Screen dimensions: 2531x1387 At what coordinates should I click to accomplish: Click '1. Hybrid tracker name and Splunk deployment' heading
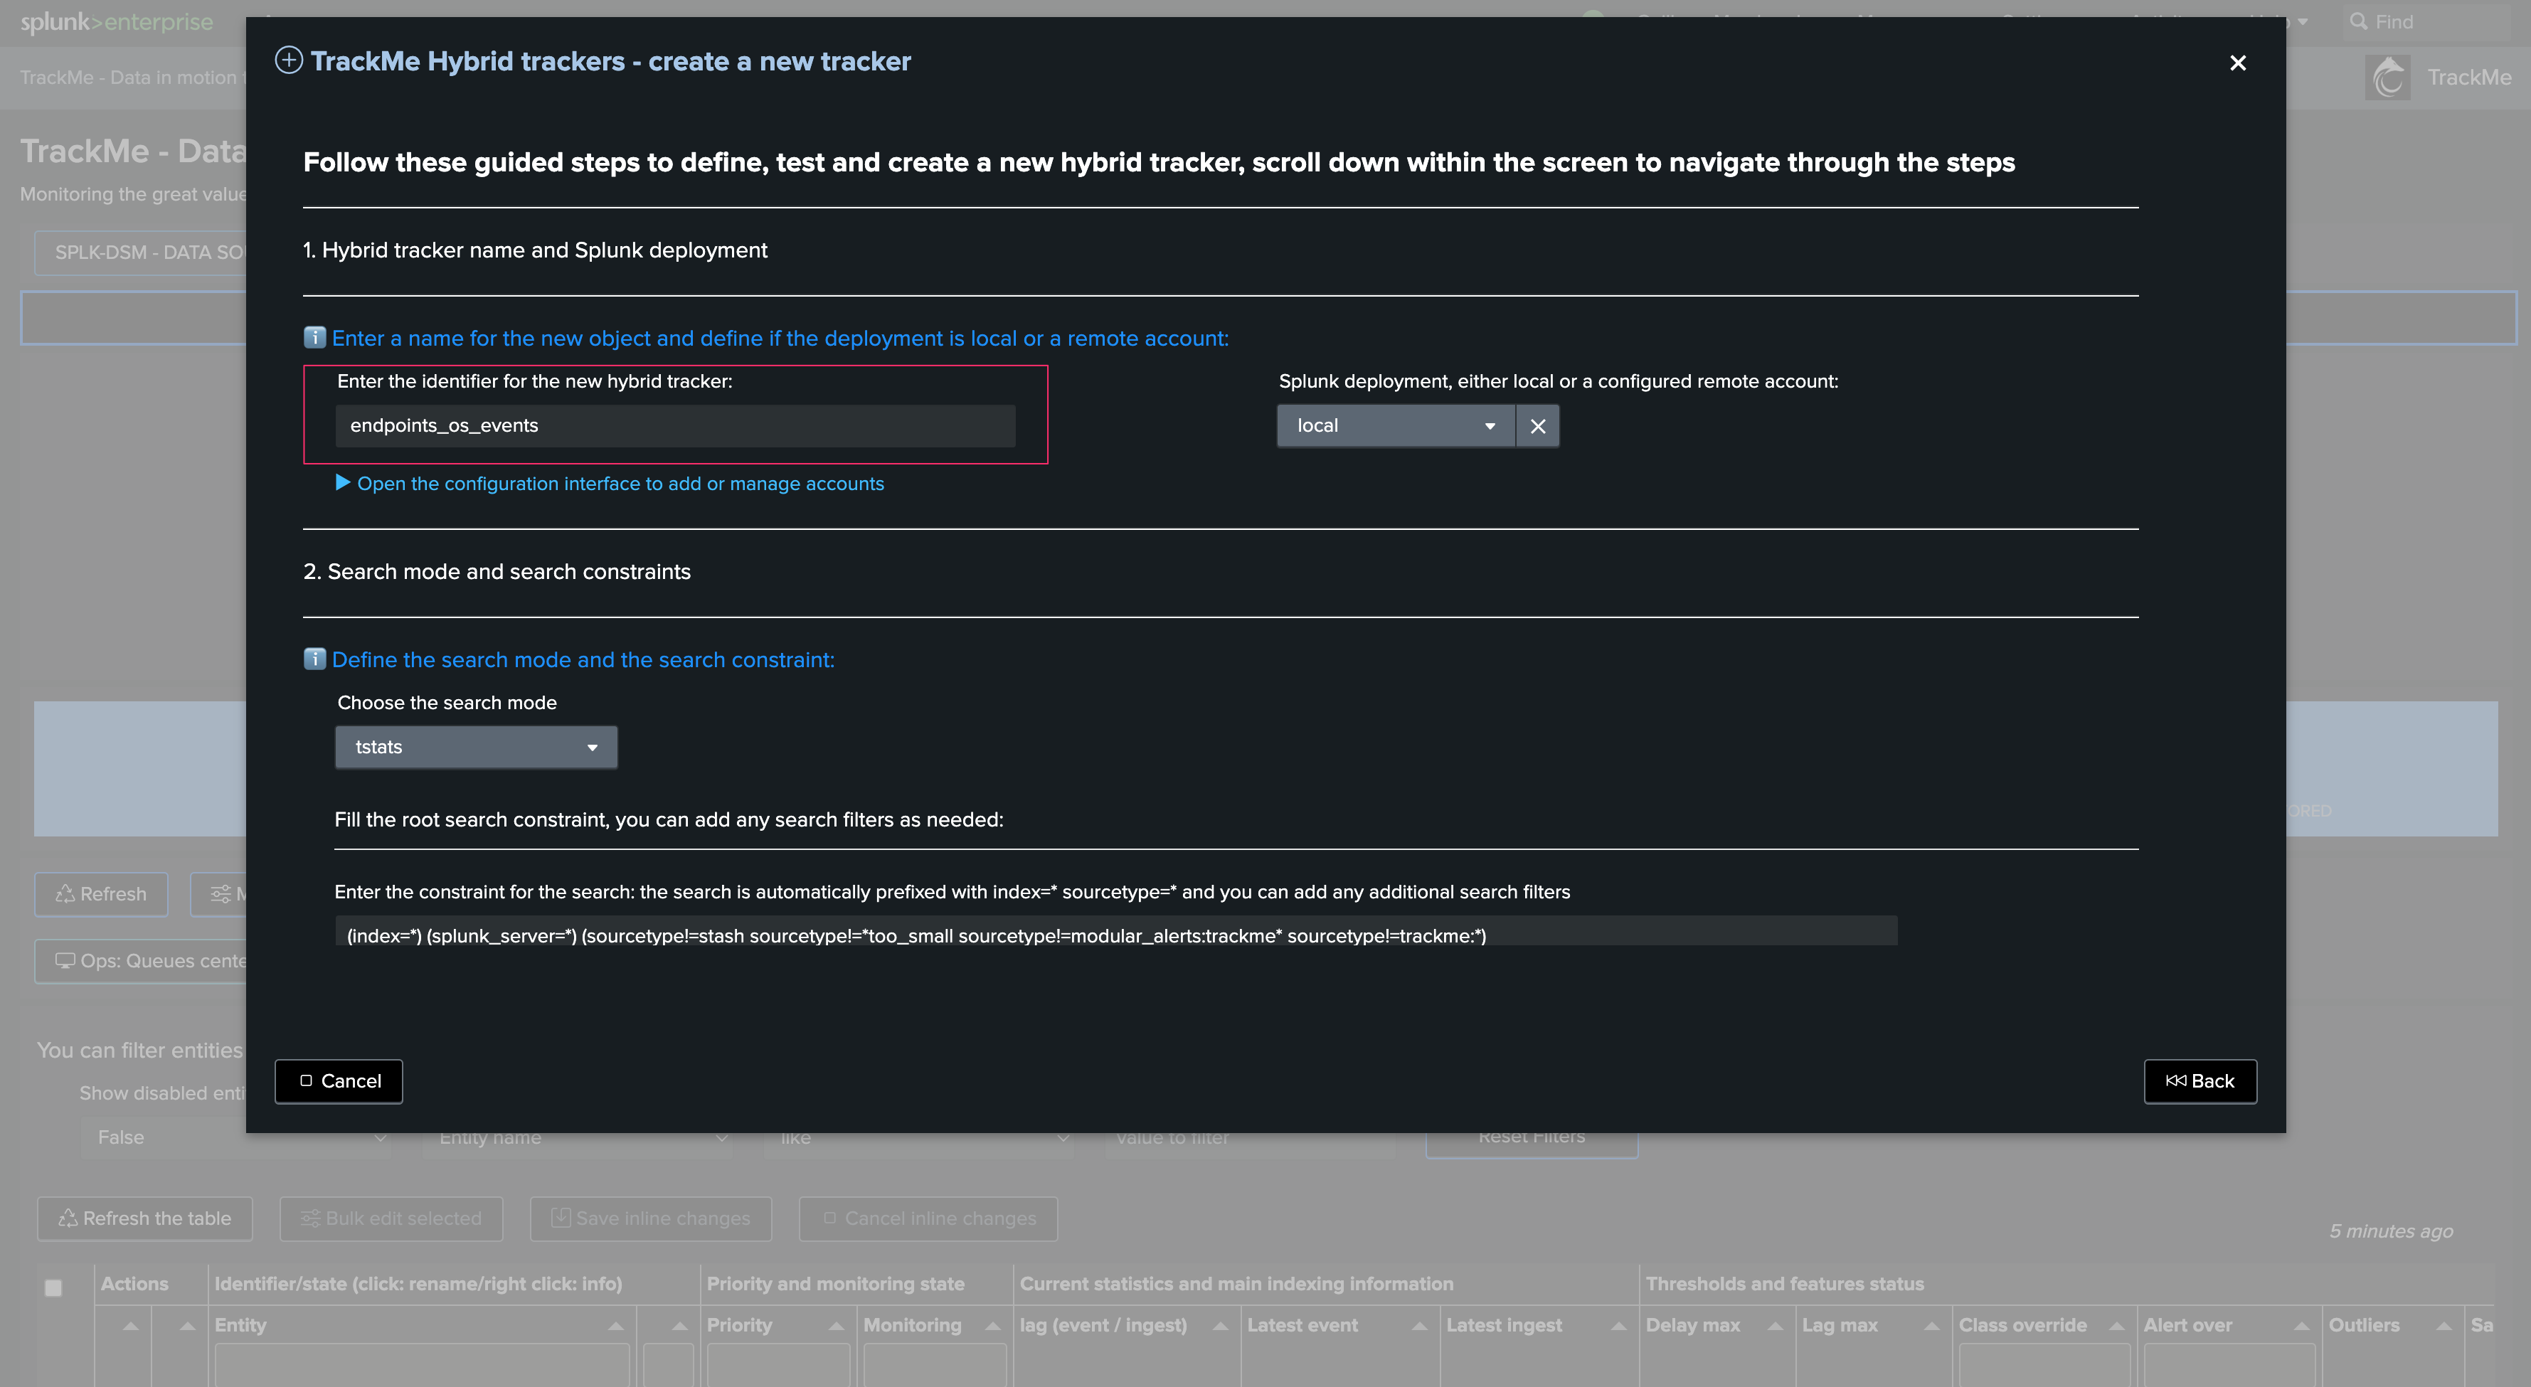(x=534, y=250)
